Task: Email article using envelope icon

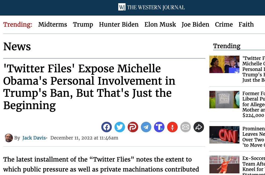Action: click(x=185, y=127)
